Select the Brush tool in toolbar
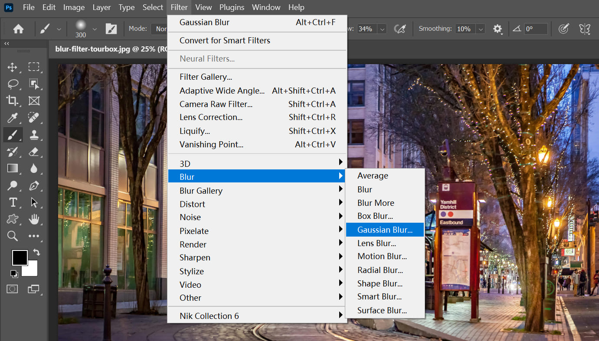The height and width of the screenshot is (341, 599). (x=13, y=135)
